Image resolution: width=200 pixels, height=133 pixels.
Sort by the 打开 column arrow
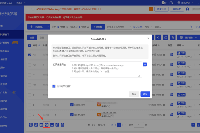coord(183,45)
